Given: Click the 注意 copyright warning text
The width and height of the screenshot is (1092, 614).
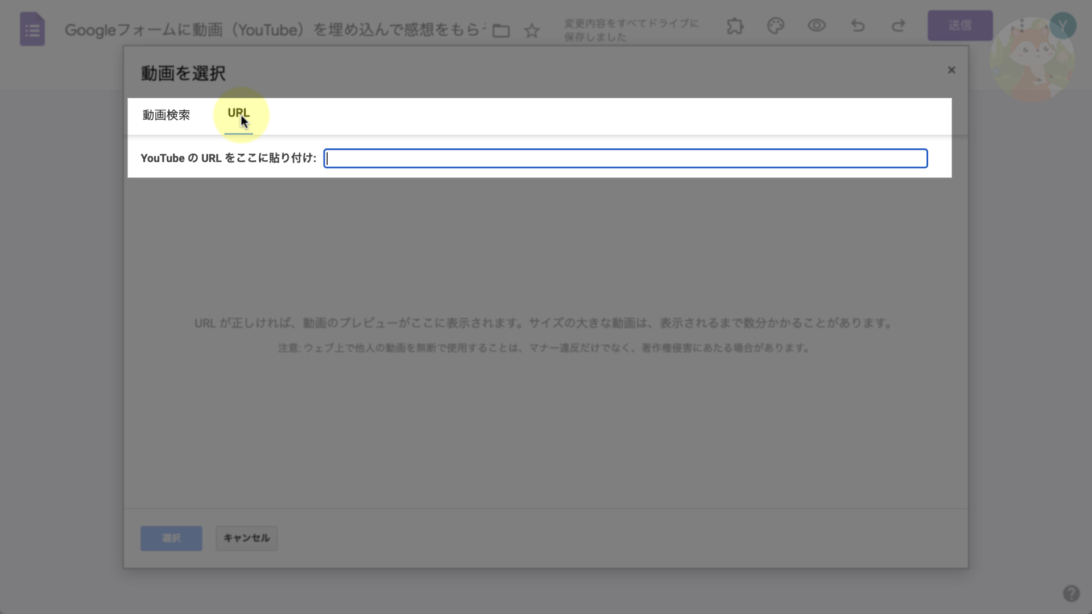Looking at the screenshot, I should (x=543, y=348).
